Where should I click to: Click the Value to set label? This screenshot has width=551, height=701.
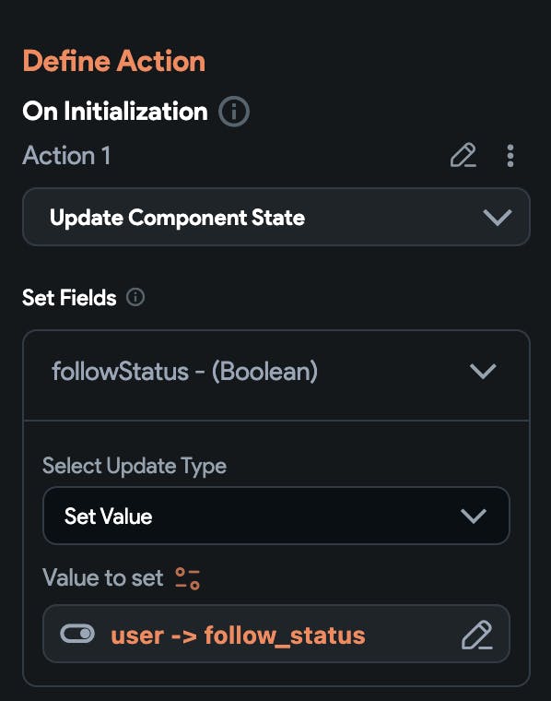click(103, 577)
